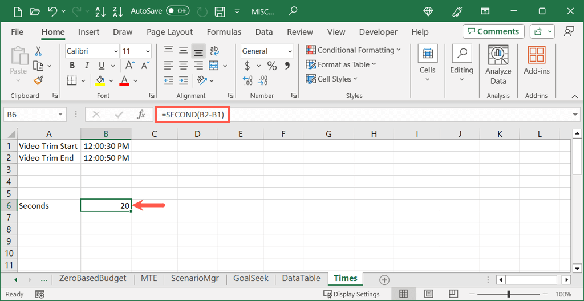
Task: Open the Comments pane
Action: (493, 32)
